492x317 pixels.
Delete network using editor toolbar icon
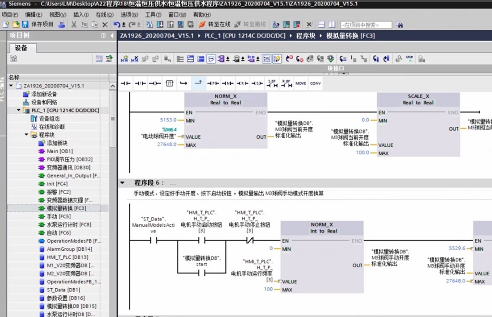pyautogui.click(x=135, y=59)
